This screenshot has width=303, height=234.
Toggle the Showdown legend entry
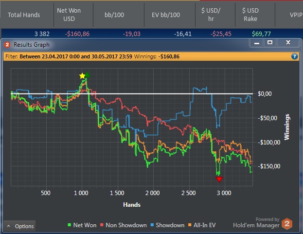pyautogui.click(x=167, y=225)
